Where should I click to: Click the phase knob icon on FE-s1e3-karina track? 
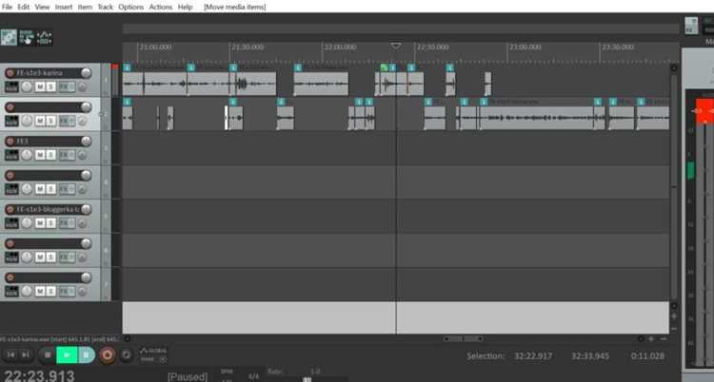(83, 86)
